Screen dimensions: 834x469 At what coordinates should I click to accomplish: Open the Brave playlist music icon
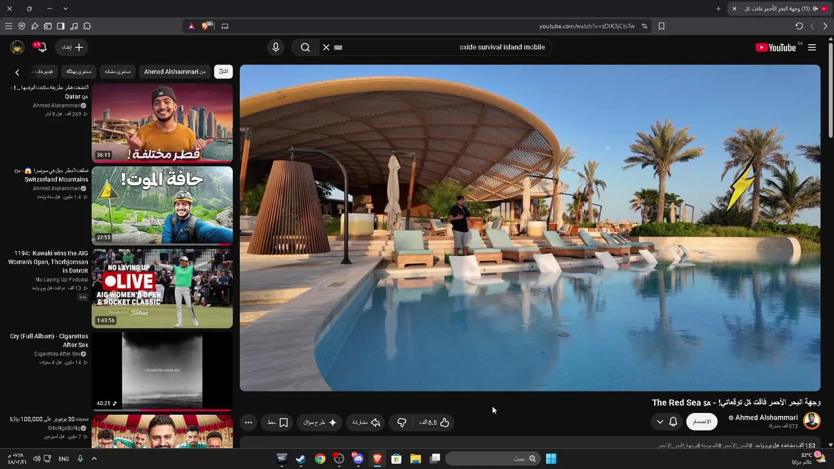(x=74, y=26)
